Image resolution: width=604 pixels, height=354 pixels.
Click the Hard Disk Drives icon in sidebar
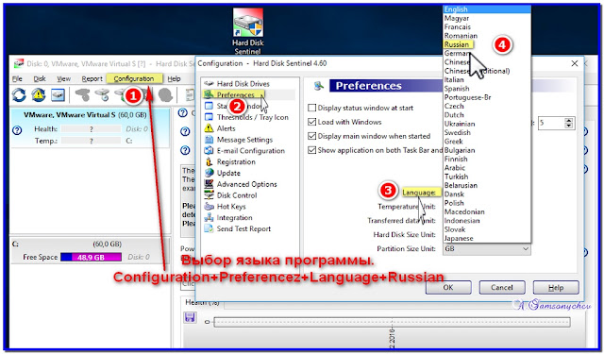209,84
